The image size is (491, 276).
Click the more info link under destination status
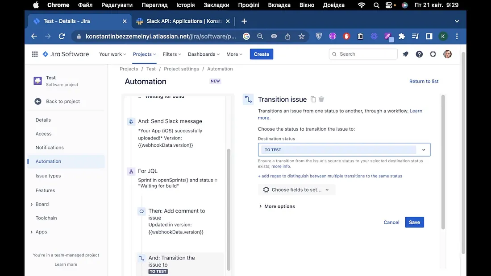(x=281, y=166)
